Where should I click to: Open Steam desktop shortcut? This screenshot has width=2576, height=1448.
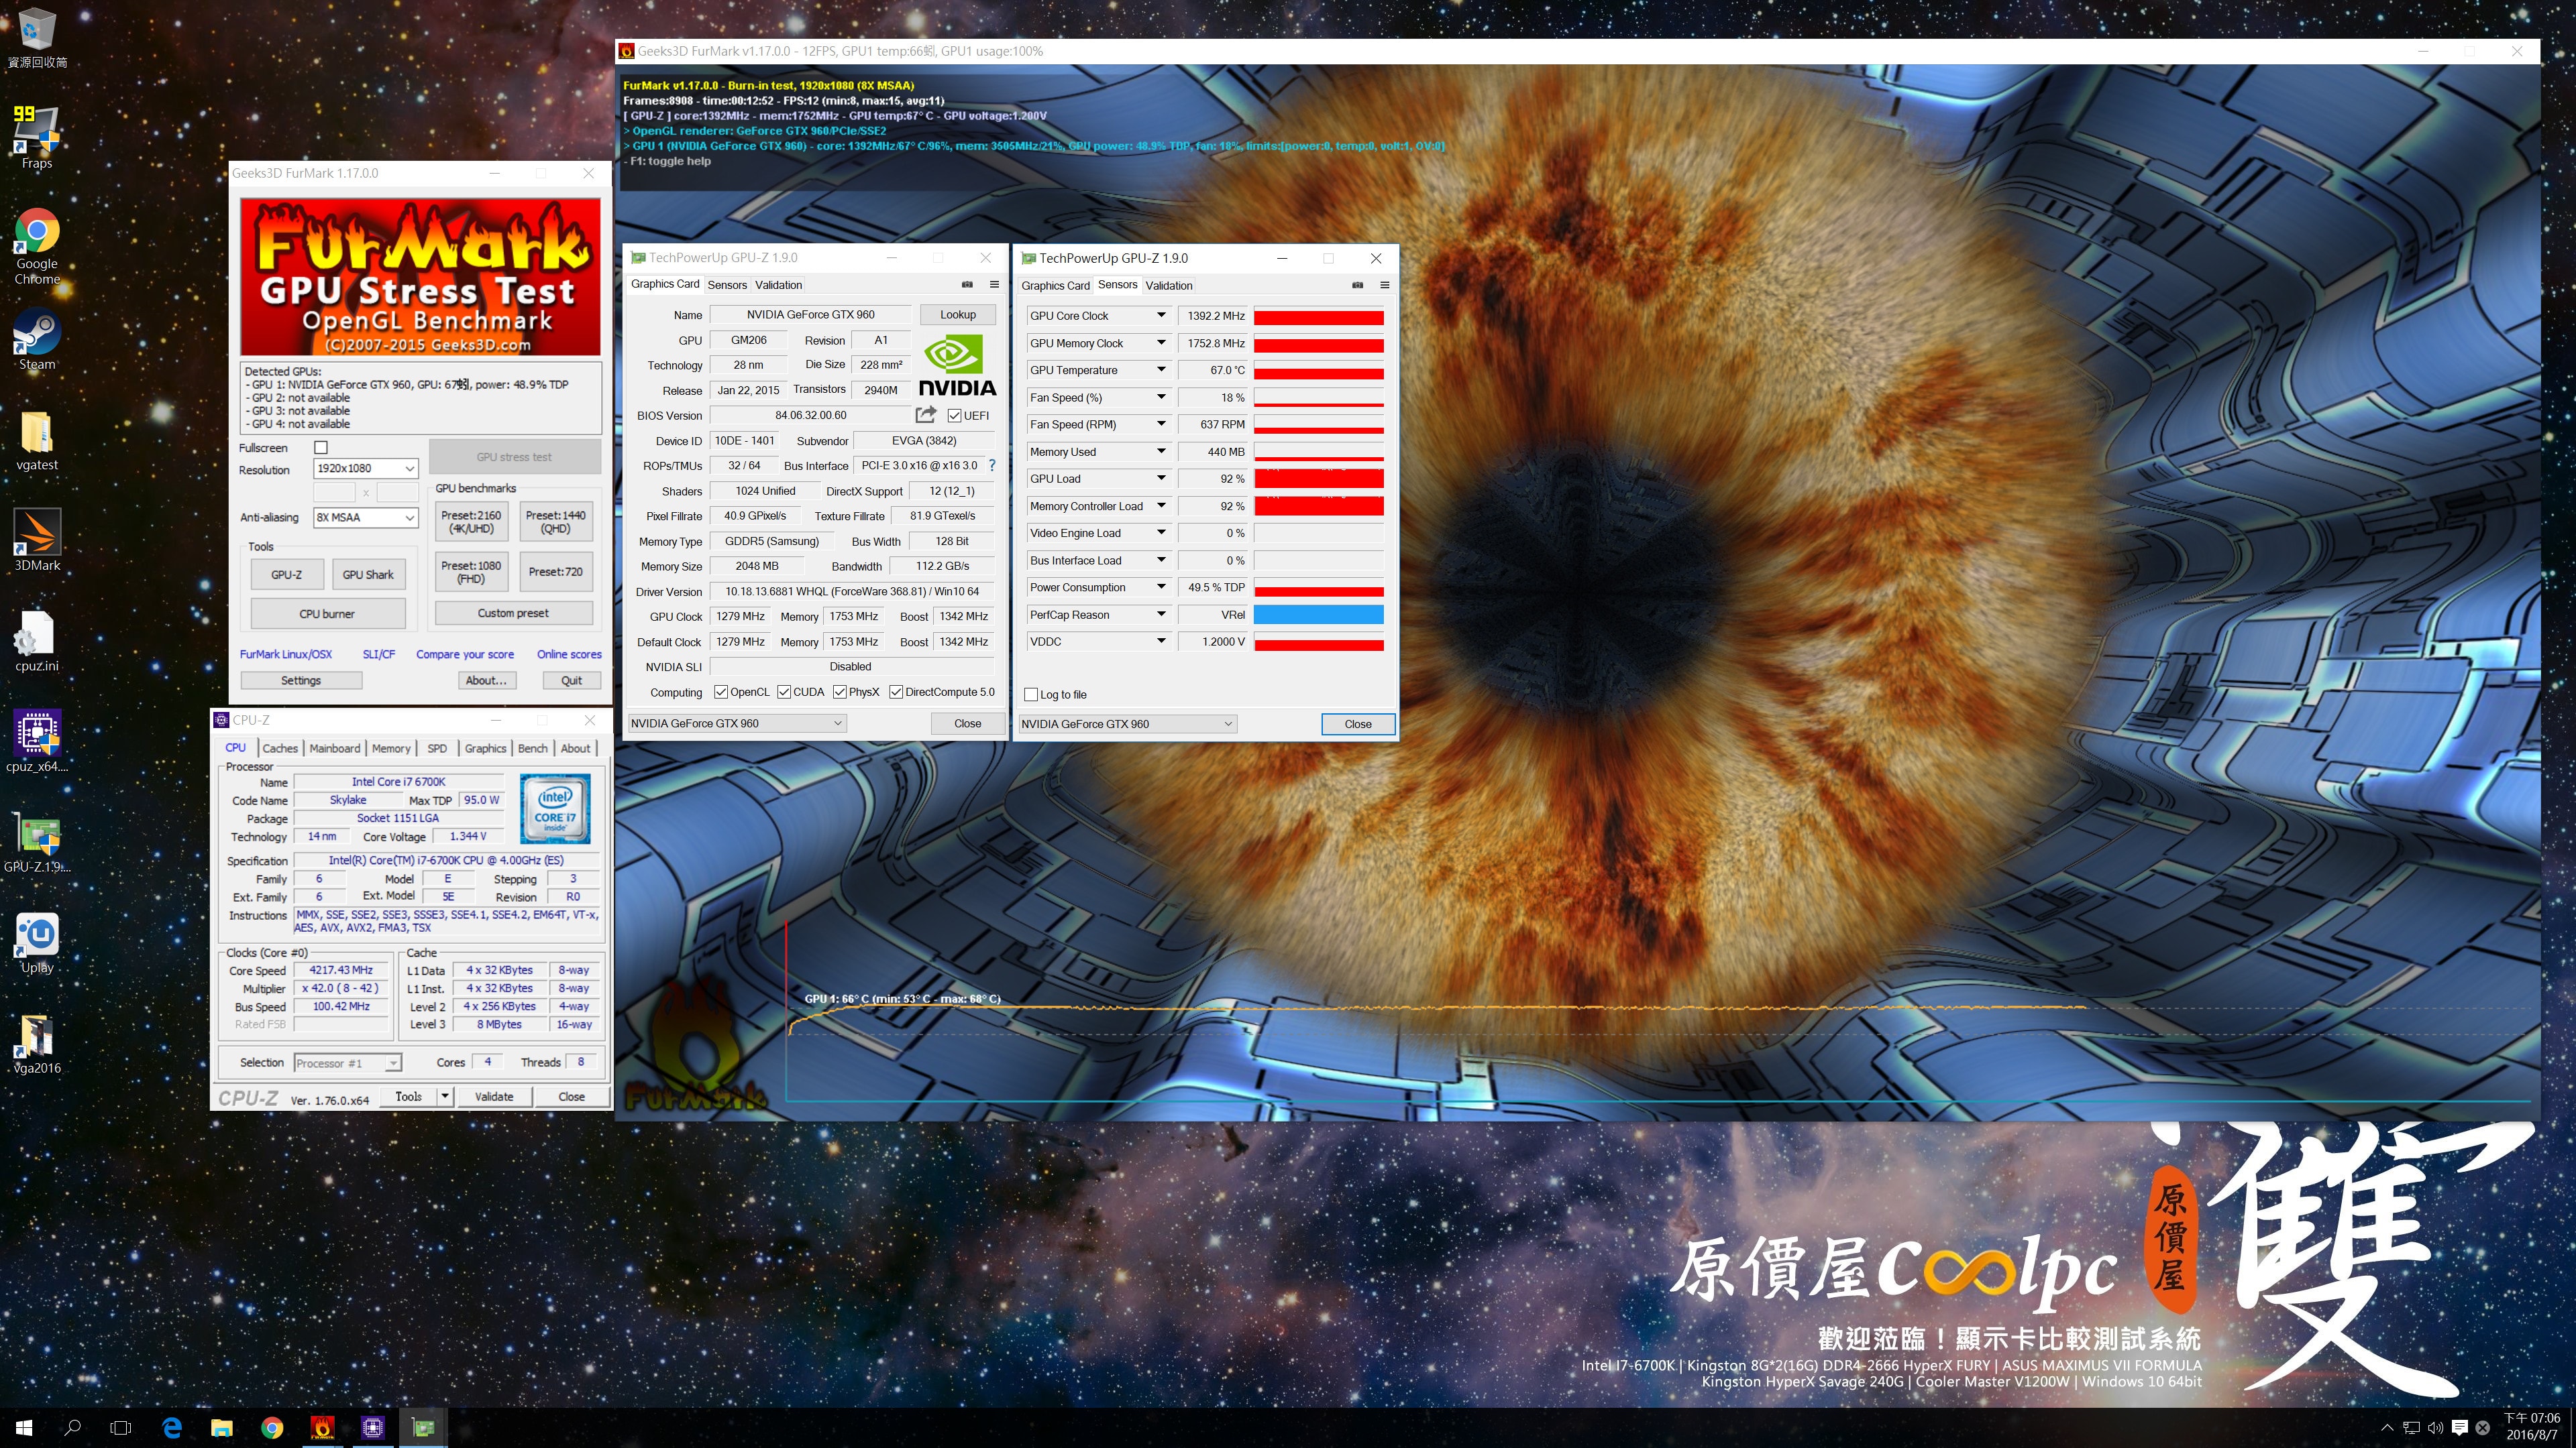tap(37, 340)
